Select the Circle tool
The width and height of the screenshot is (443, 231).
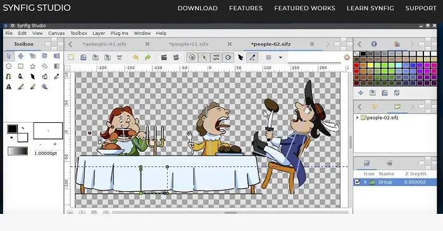[x=9, y=66]
